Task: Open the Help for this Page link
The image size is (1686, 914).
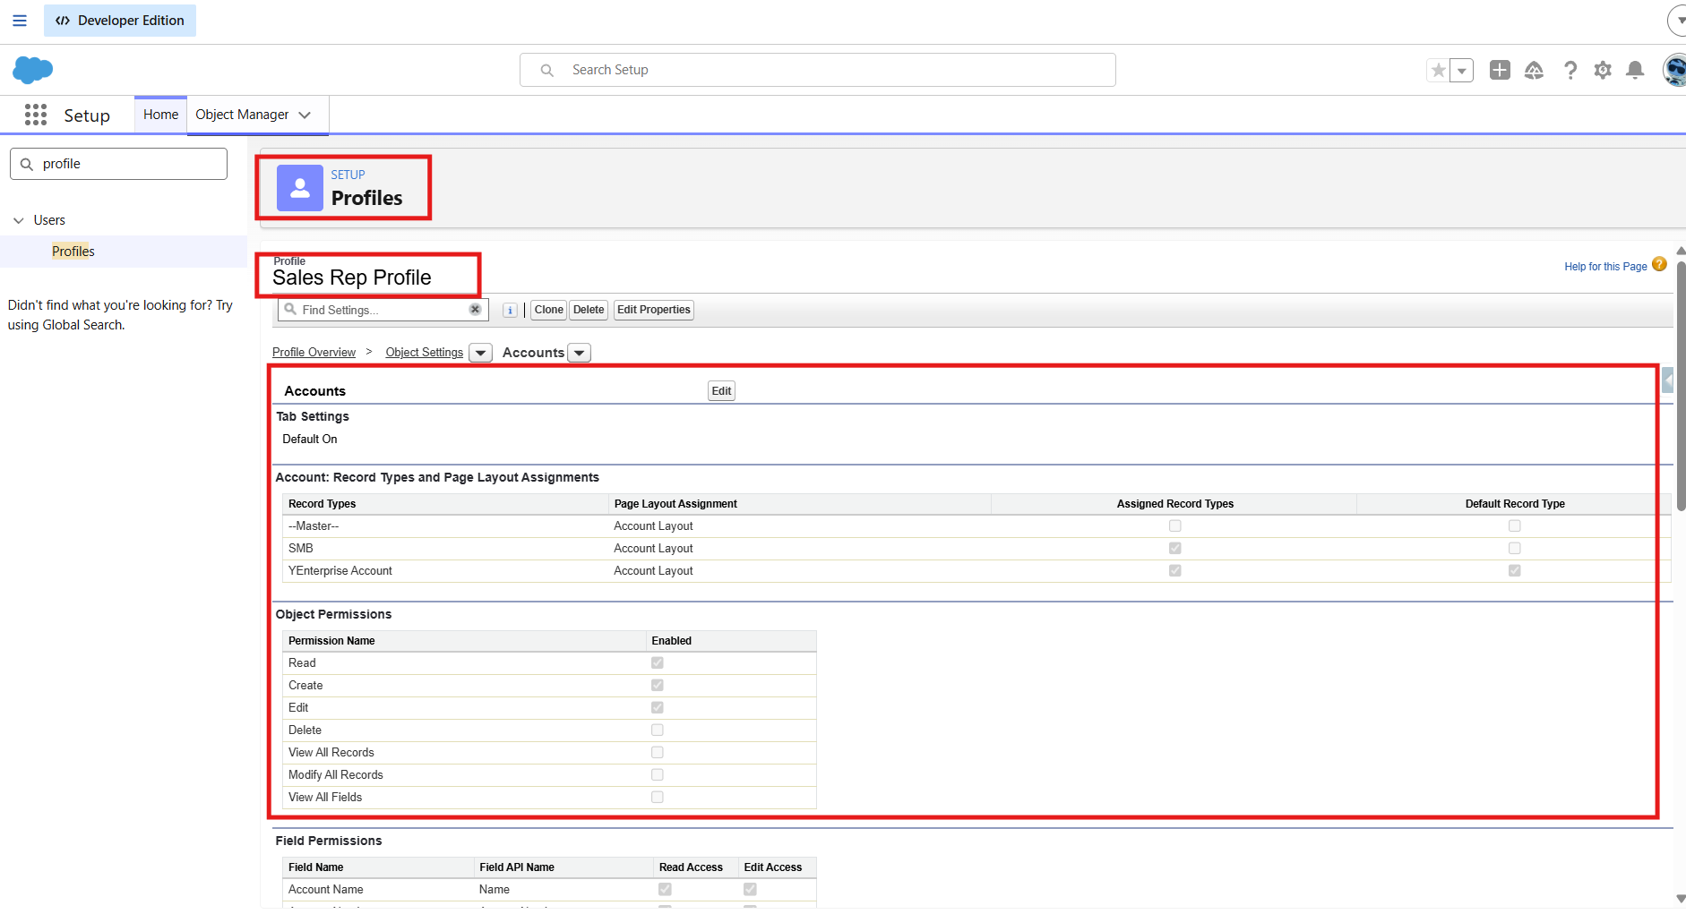Action: point(1605,267)
